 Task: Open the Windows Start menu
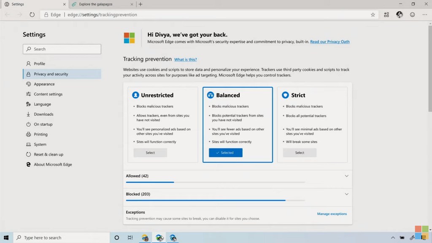point(6,238)
